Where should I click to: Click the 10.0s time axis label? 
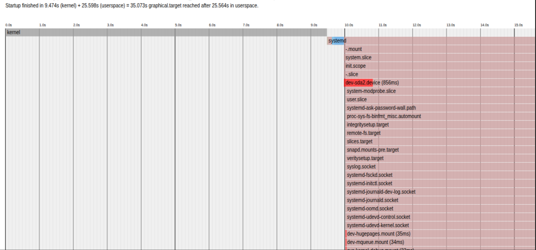click(x=349, y=25)
